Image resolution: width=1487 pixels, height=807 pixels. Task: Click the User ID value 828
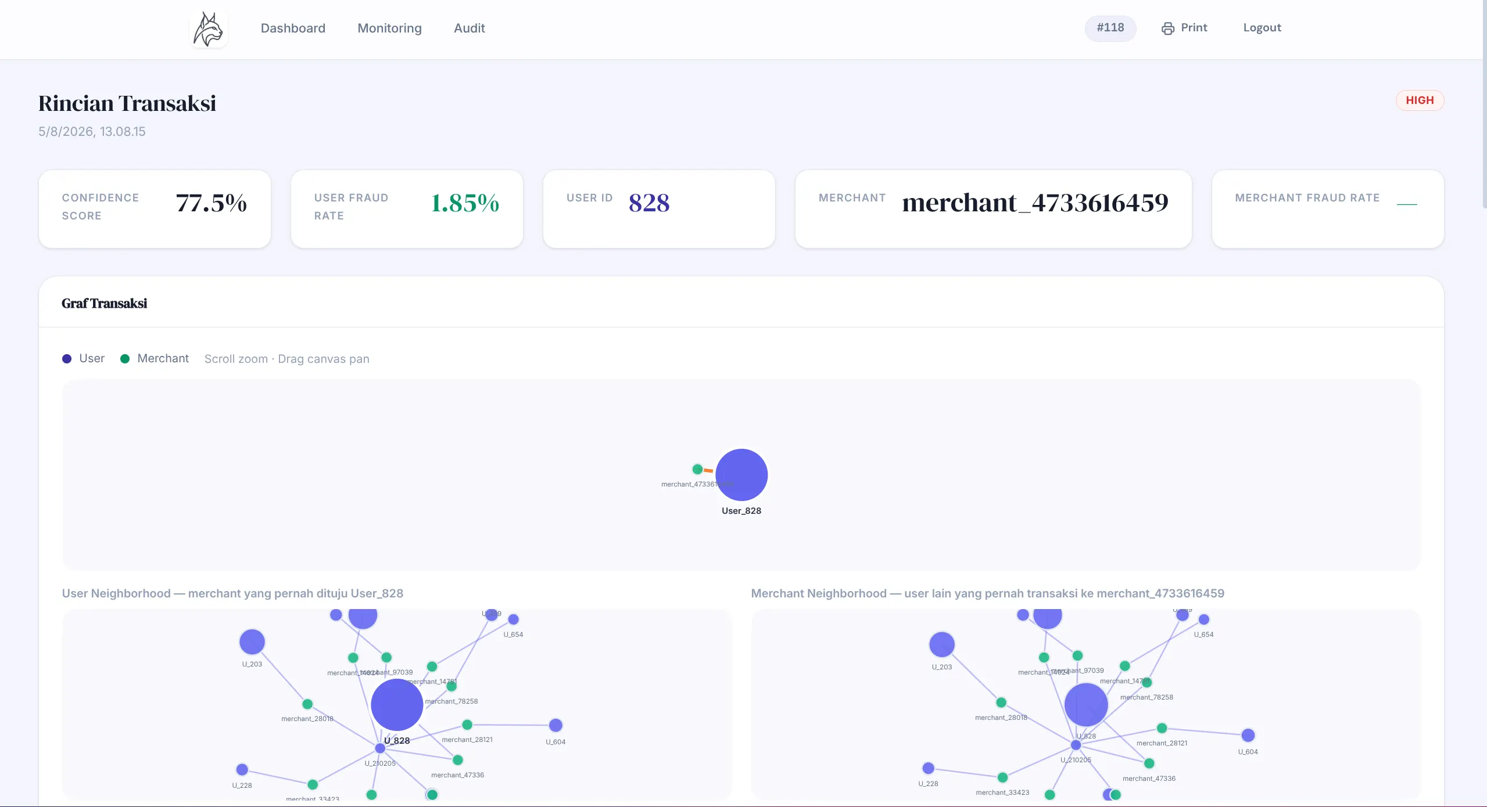click(648, 203)
